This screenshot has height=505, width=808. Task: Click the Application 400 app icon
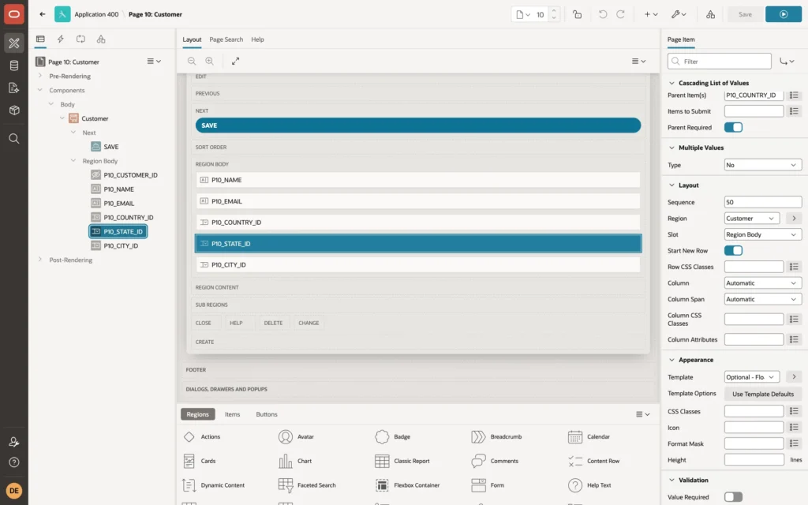tap(62, 14)
